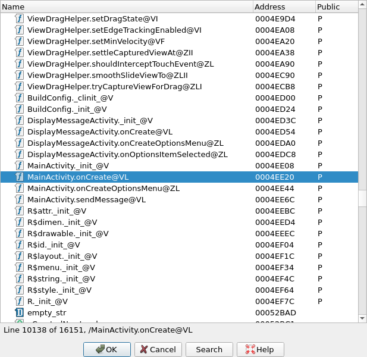367x357 pixels.
Task: Click the data icon beside empty_str
Action: click(x=19, y=313)
